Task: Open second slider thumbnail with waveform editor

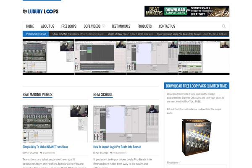Action: click(100, 57)
